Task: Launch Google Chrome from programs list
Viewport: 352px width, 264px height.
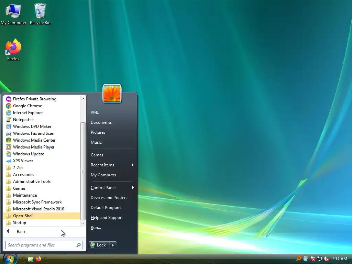Action: (x=42, y=106)
